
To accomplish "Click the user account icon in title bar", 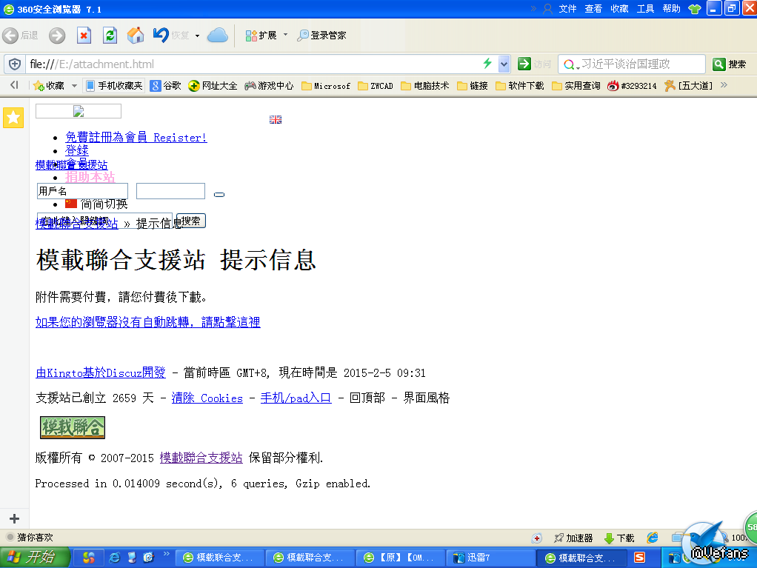I will coord(548,9).
